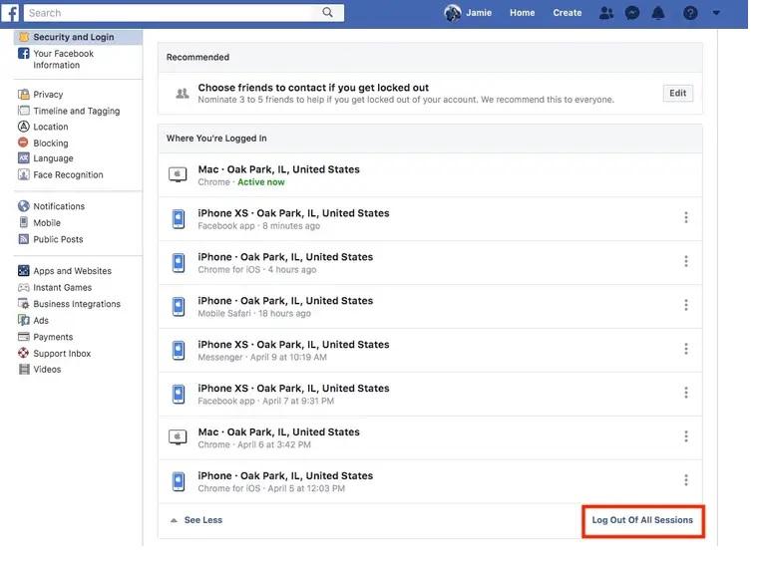Edit trusted contacts for lockout
Screen dimensions: 766x568
(x=677, y=94)
